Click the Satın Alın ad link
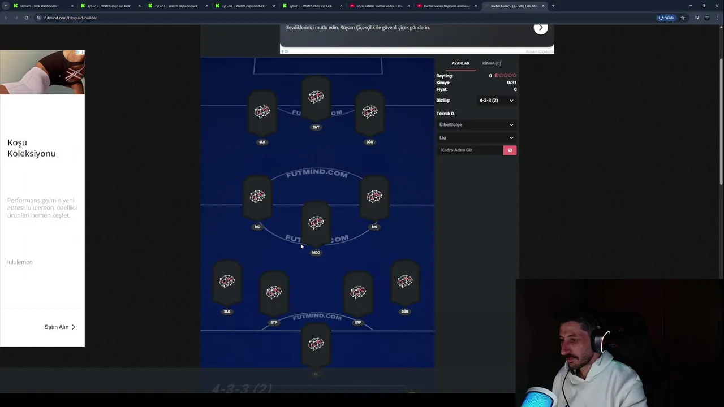 pyautogui.click(x=60, y=327)
